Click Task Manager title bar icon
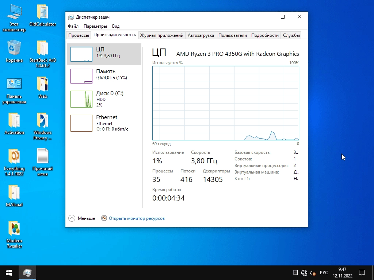 point(71,17)
